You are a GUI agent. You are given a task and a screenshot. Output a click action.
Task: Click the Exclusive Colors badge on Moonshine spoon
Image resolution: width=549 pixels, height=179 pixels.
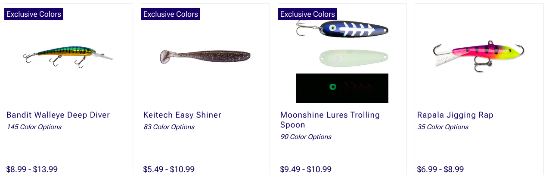pos(307,14)
